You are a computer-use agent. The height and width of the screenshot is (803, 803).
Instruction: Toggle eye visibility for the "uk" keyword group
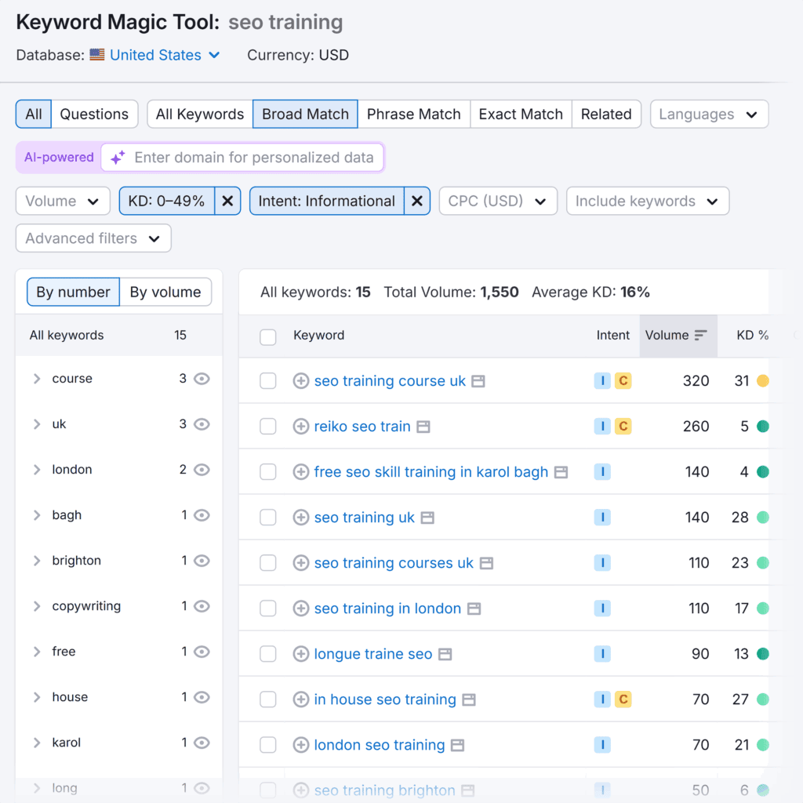[x=202, y=423]
